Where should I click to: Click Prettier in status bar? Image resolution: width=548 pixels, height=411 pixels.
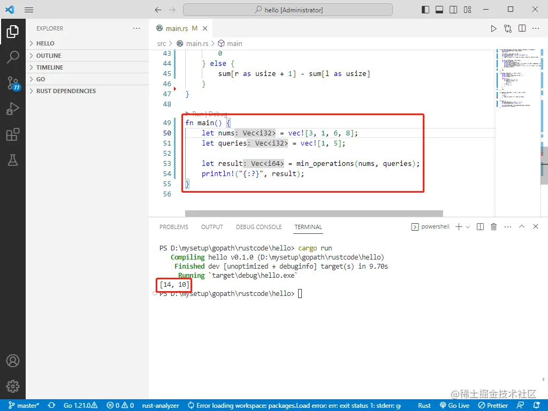coord(493,406)
